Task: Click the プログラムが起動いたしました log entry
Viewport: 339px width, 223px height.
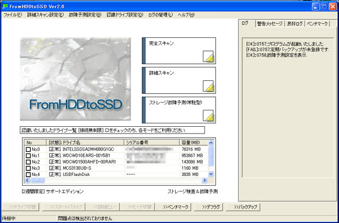Action: (x=285, y=44)
